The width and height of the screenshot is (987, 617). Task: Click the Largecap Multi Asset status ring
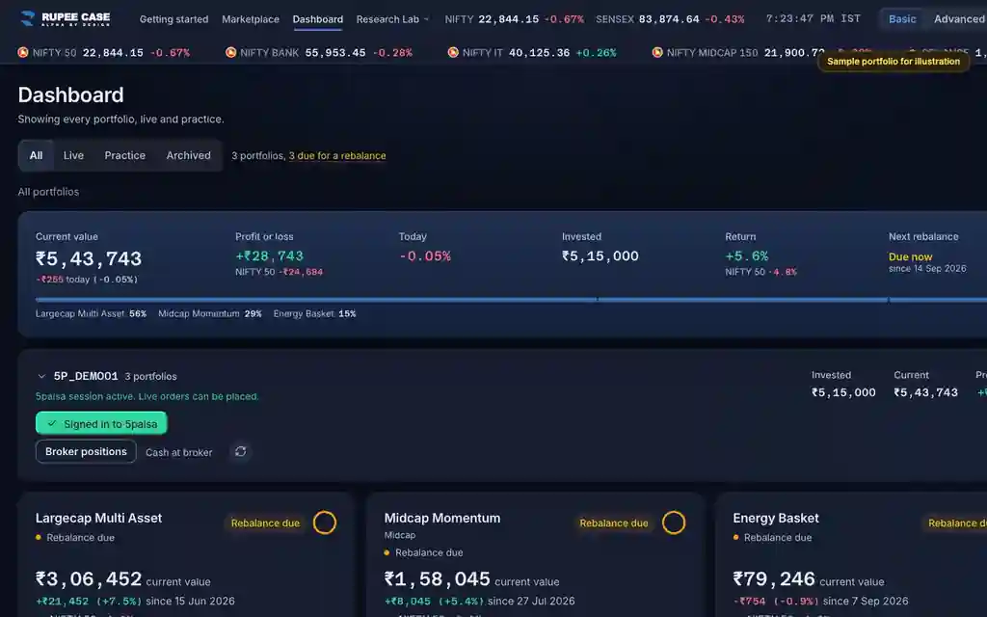325,523
